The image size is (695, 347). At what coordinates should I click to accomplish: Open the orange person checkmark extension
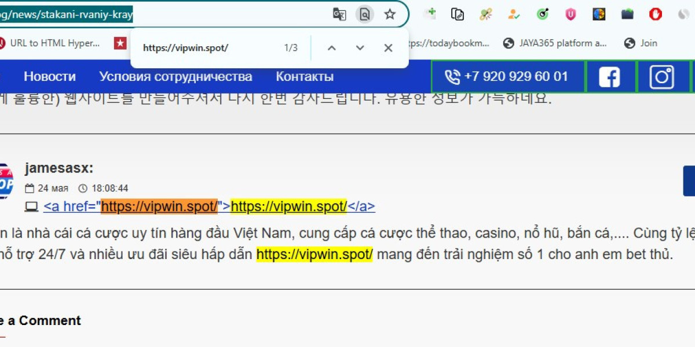click(x=514, y=14)
